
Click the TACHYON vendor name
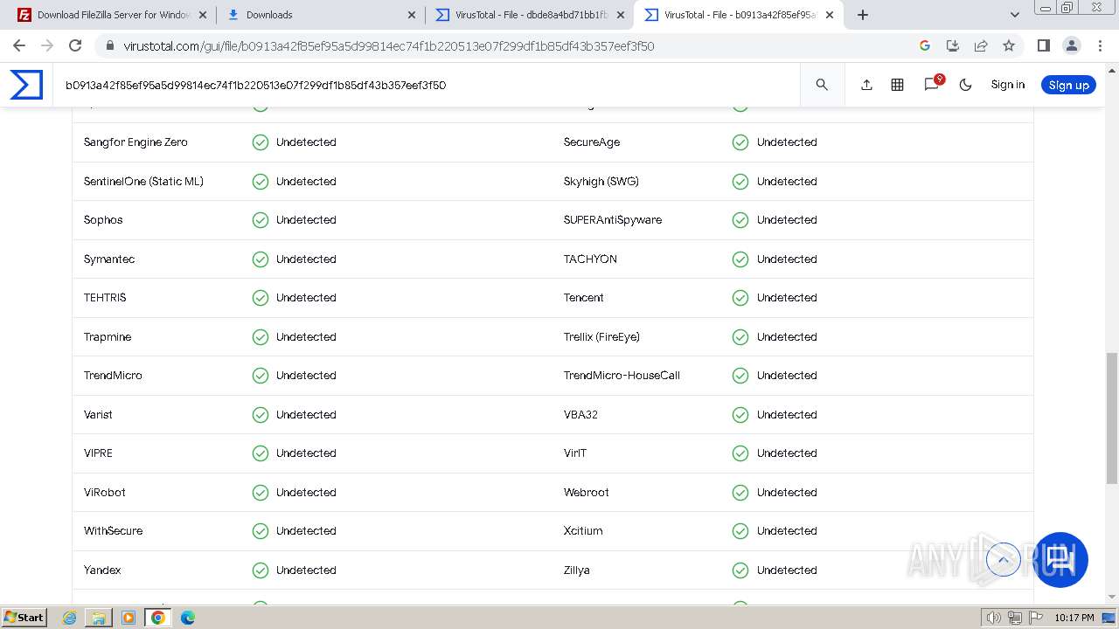coord(590,259)
